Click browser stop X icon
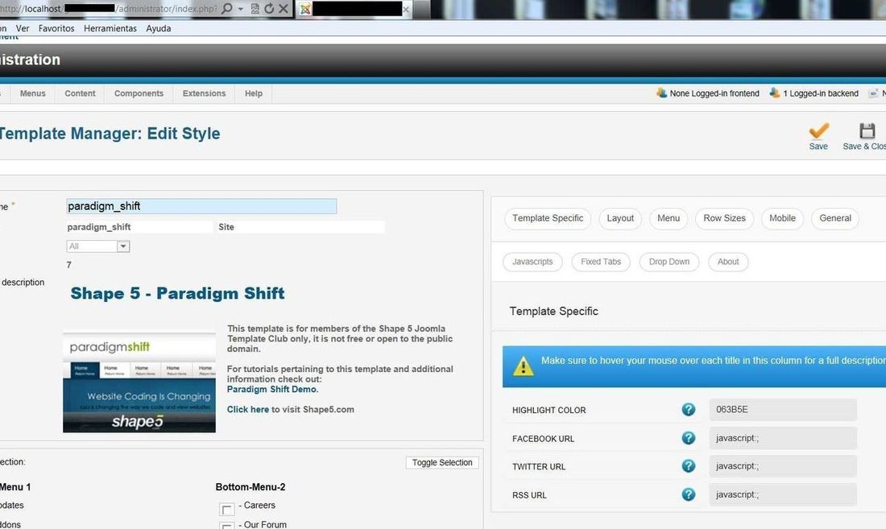This screenshot has height=529, width=886. coord(284,9)
